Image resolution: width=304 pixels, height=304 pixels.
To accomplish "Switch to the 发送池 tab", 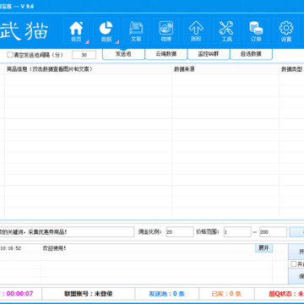I will click(123, 54).
